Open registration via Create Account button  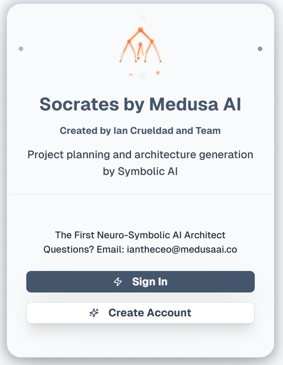(141, 313)
